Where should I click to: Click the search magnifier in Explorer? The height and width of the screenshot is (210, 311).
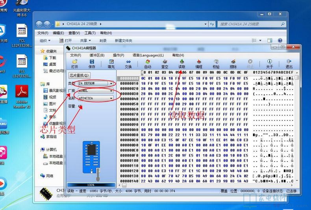tap(283, 24)
